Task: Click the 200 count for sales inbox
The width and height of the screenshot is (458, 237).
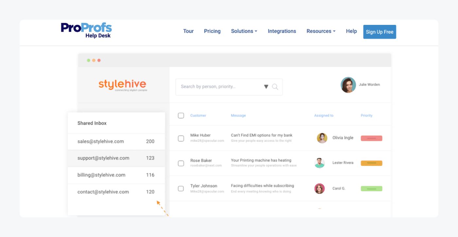Action: 150,141
